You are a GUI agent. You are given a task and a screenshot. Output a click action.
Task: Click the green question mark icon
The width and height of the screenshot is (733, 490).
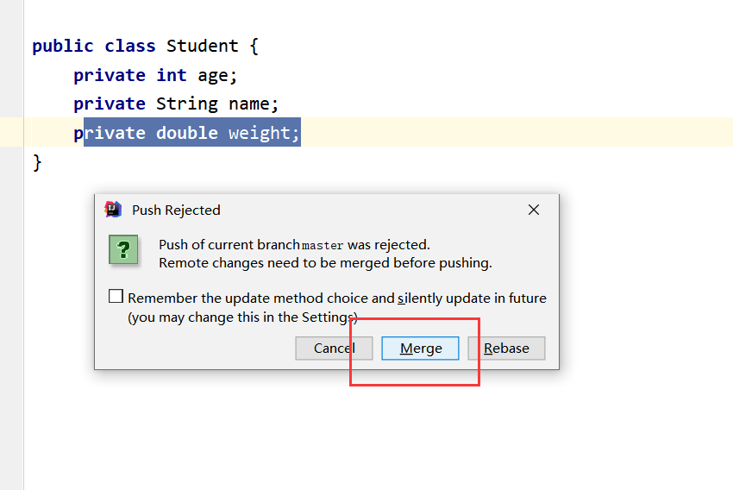coord(124,249)
